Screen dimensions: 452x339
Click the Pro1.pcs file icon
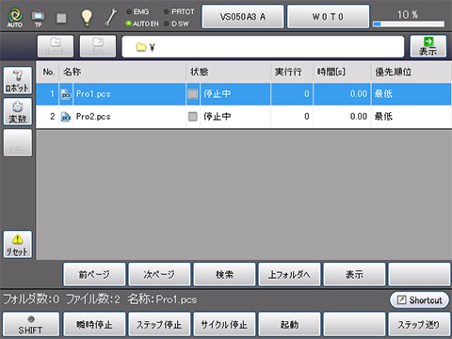(x=66, y=94)
